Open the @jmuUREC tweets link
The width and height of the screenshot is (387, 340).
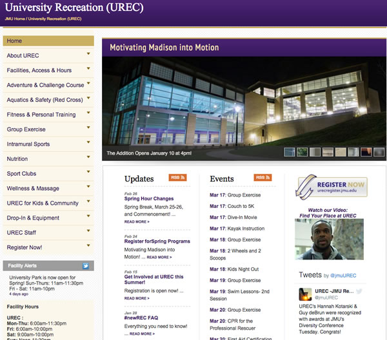point(343,276)
